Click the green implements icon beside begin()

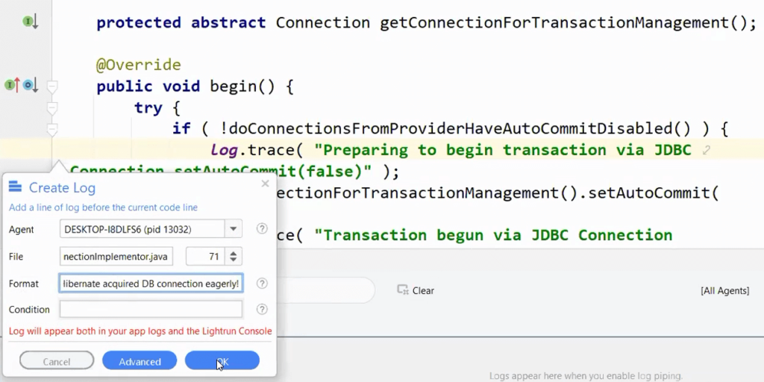(12, 85)
